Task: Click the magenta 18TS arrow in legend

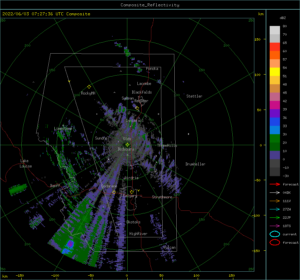Action: pyautogui.click(x=275, y=226)
